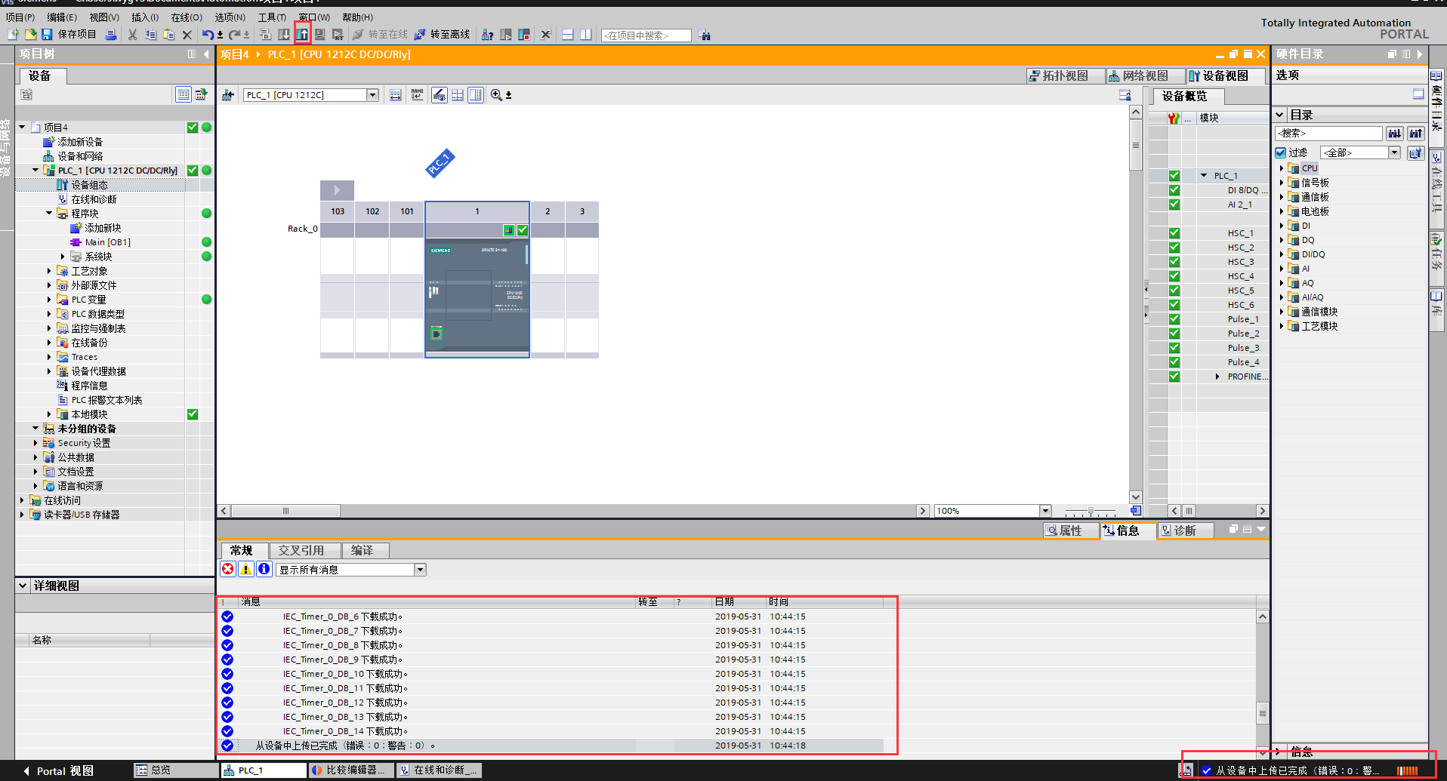
Task: Collapse the 程序块 node in project tree
Action: pyautogui.click(x=50, y=214)
